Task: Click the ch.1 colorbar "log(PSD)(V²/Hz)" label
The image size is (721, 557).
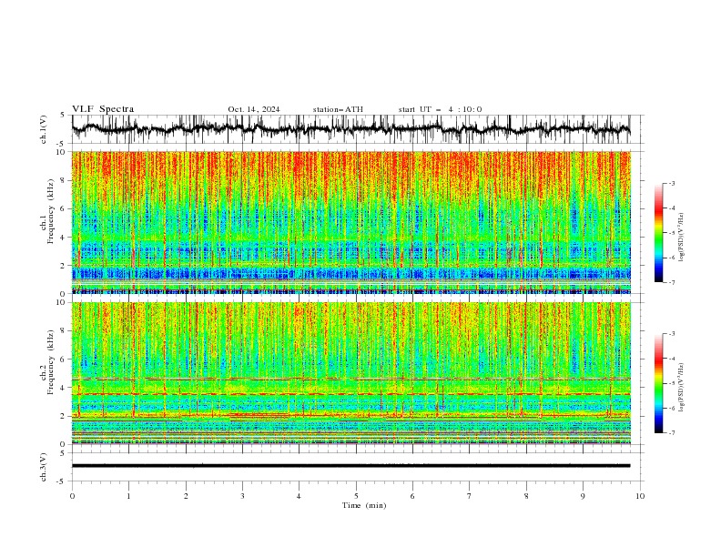Action: click(x=681, y=238)
